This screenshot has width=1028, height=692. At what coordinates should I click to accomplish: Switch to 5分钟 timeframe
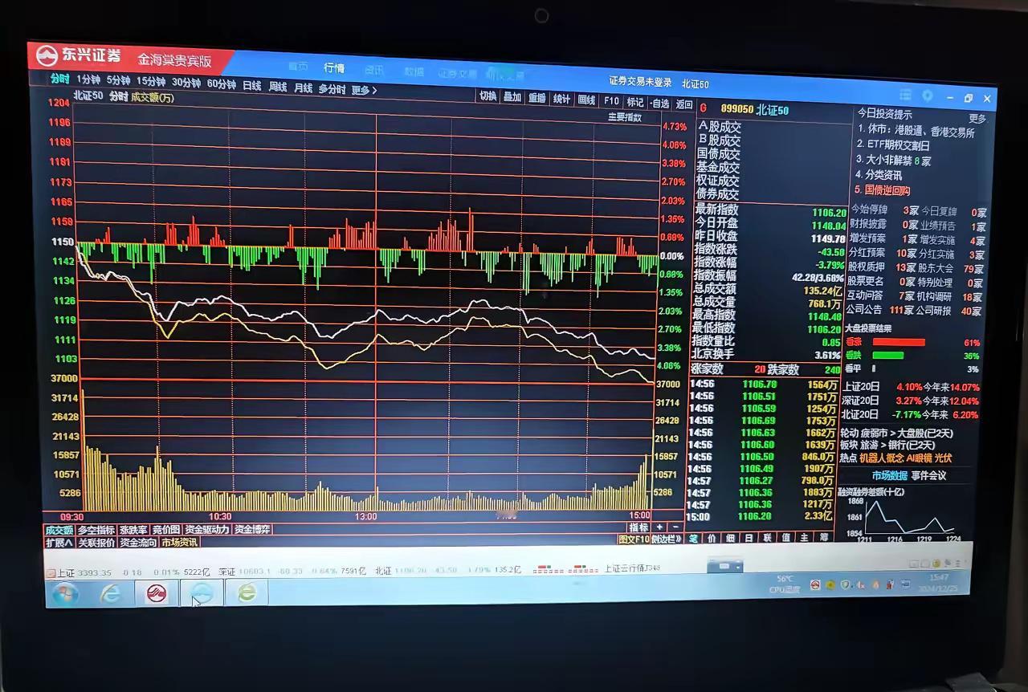point(118,81)
